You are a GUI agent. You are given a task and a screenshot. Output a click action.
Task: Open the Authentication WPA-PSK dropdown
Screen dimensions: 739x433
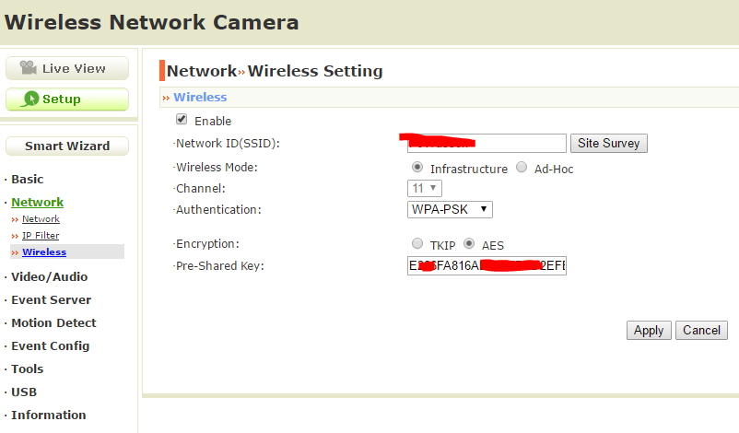tap(451, 209)
